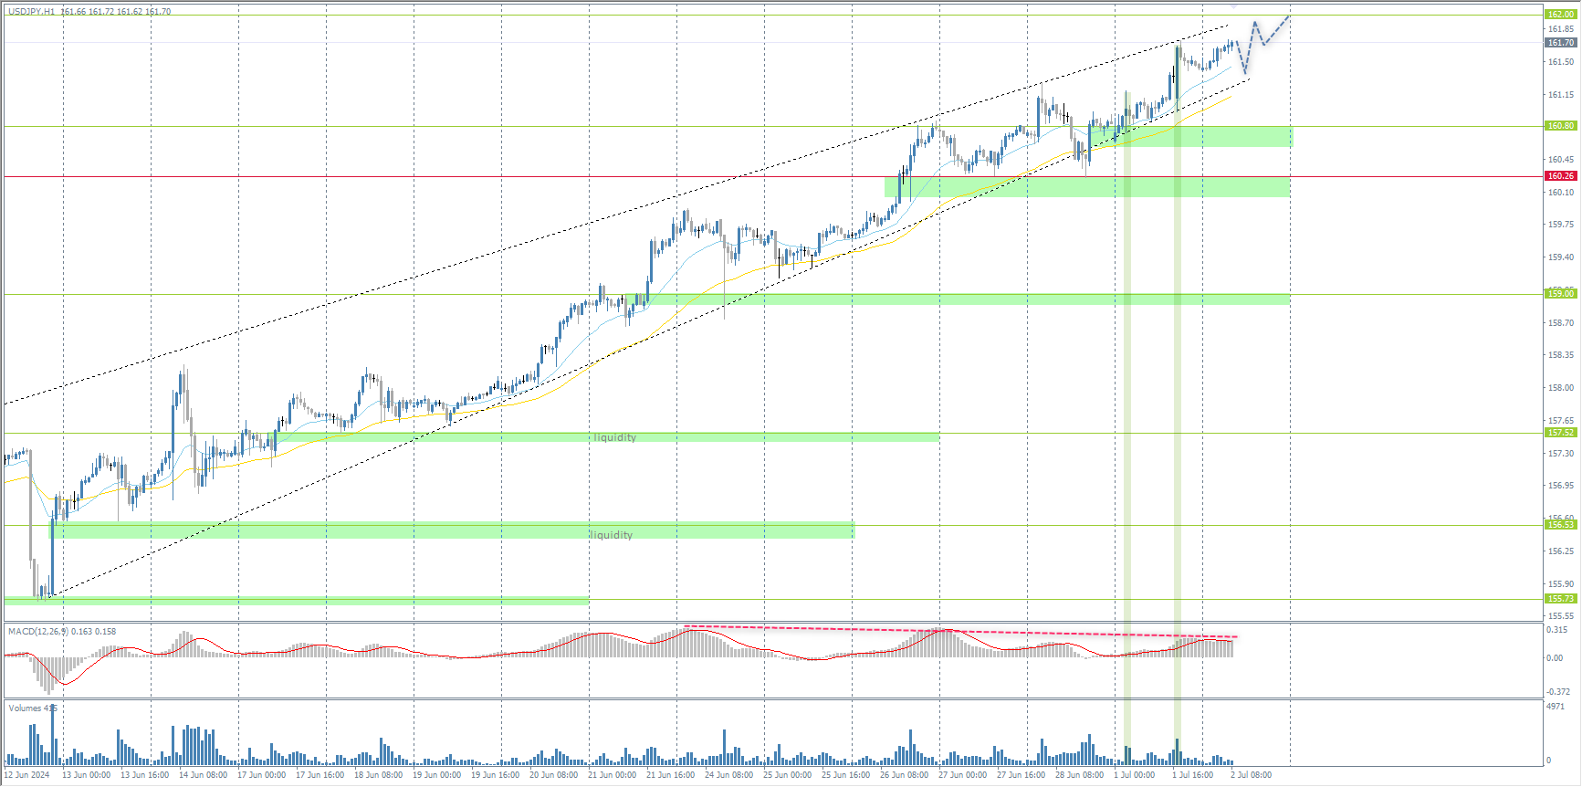
Task: Select the green 160.80 level label
Action: click(1560, 126)
